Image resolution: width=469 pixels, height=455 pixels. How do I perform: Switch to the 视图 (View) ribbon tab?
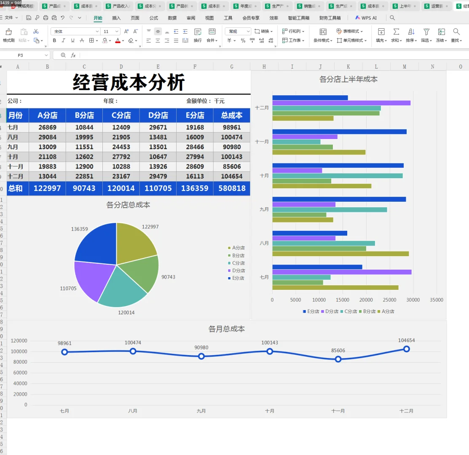pyautogui.click(x=209, y=18)
